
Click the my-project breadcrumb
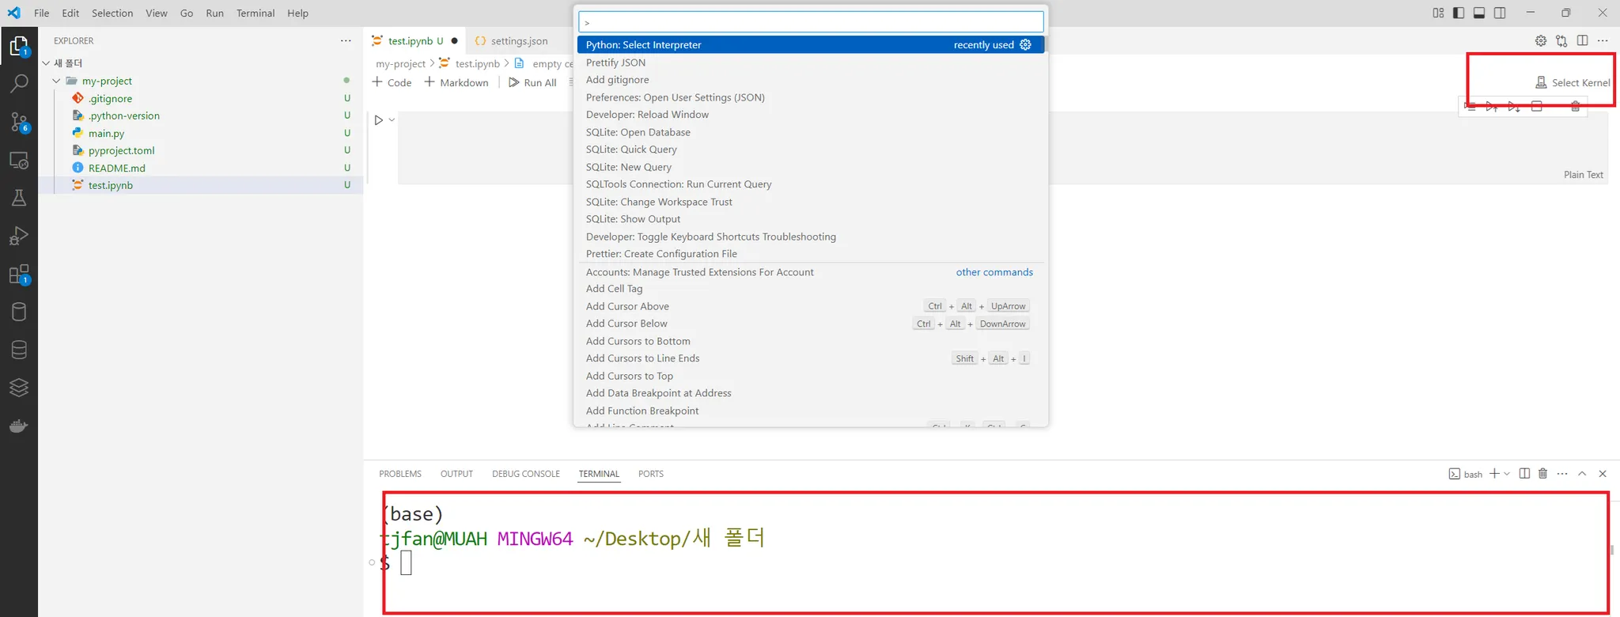tap(400, 63)
